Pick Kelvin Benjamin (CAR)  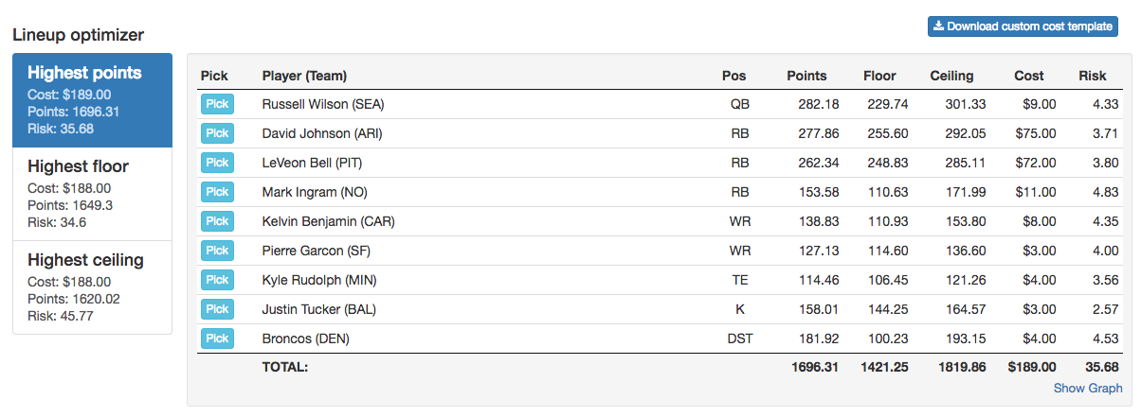coord(217,221)
